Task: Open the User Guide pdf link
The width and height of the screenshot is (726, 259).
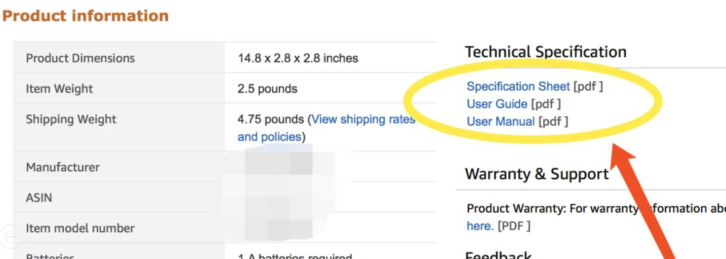Action: tap(497, 104)
